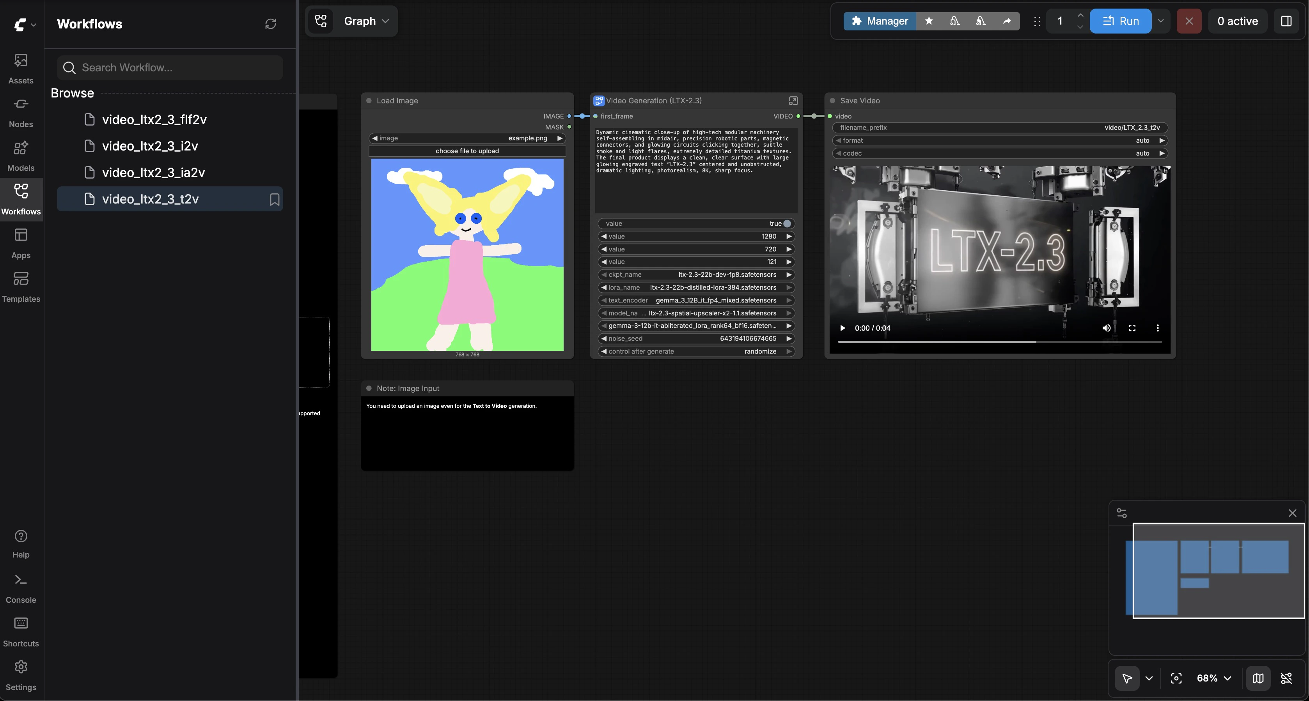
Task: Open the Graph dropdown menu
Action: point(364,21)
